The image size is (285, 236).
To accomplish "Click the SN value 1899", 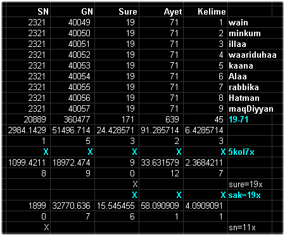I will point(37,206).
